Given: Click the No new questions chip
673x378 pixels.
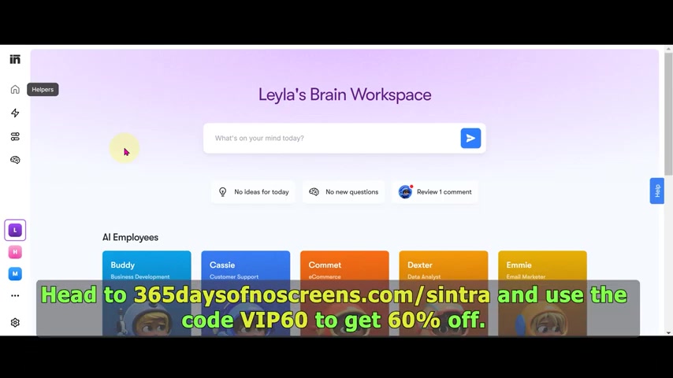Looking at the screenshot, I should click(344, 192).
